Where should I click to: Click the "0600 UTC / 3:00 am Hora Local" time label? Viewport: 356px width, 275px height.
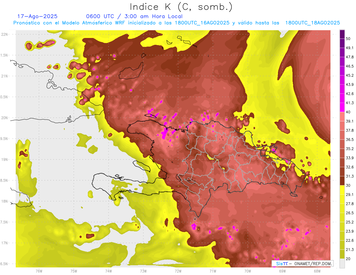pyautogui.click(x=134, y=16)
